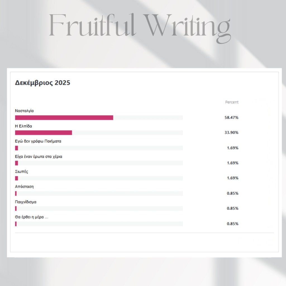Click the pink Σιωπές bar segment
This screenshot has width=286, height=286.
pyautogui.click(x=16, y=178)
